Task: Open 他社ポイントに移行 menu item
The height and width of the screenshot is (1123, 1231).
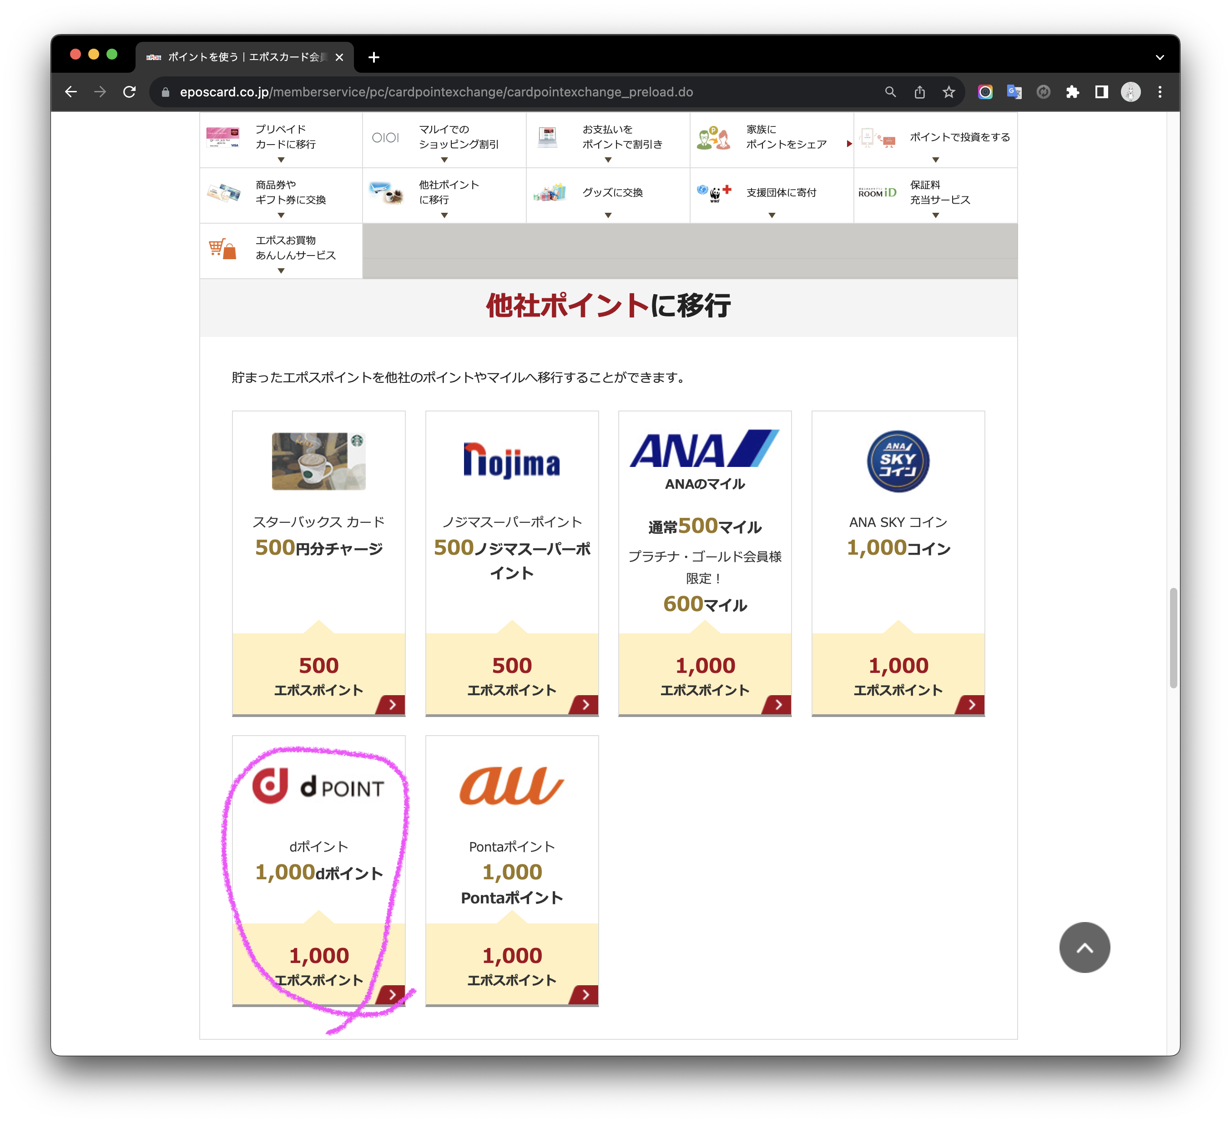Action: [x=444, y=196]
